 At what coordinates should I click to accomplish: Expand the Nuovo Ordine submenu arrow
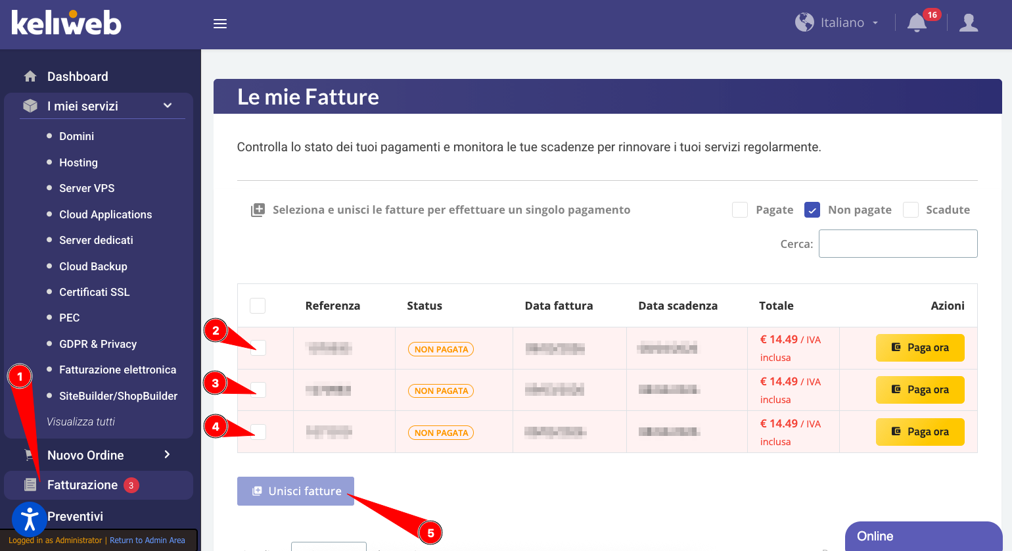coord(167,454)
